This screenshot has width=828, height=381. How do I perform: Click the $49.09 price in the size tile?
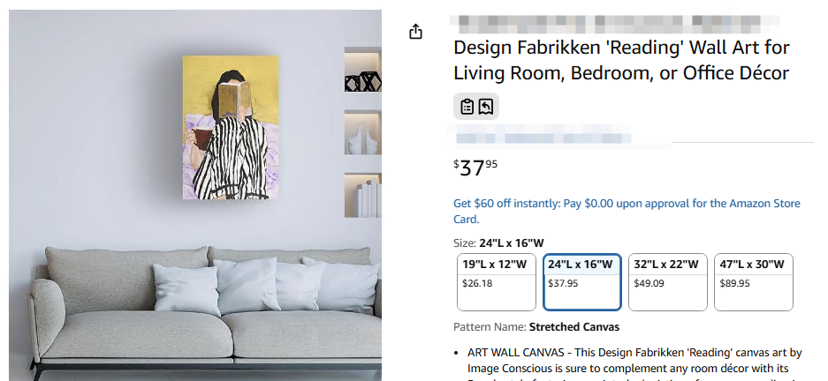coord(649,283)
